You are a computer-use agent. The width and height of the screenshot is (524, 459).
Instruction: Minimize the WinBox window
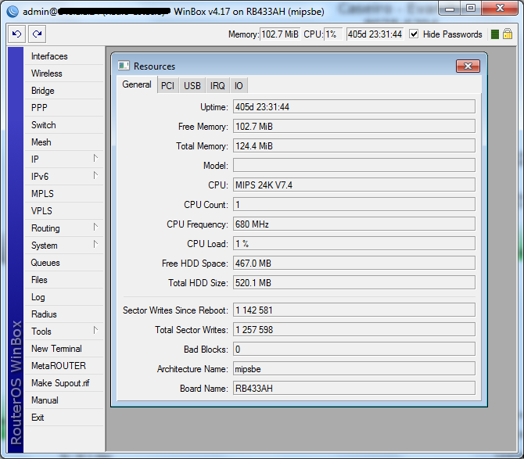450,9
